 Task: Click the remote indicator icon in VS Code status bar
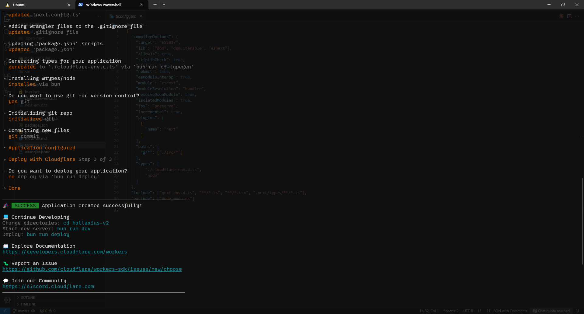(x=5, y=311)
